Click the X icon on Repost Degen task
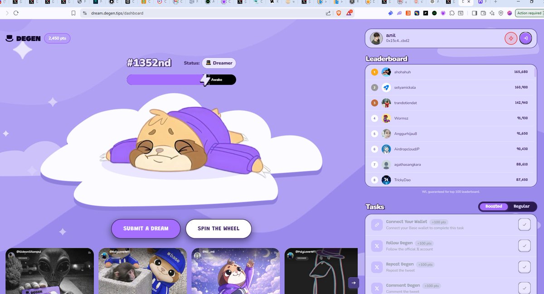The height and width of the screenshot is (294, 544). pos(377,267)
